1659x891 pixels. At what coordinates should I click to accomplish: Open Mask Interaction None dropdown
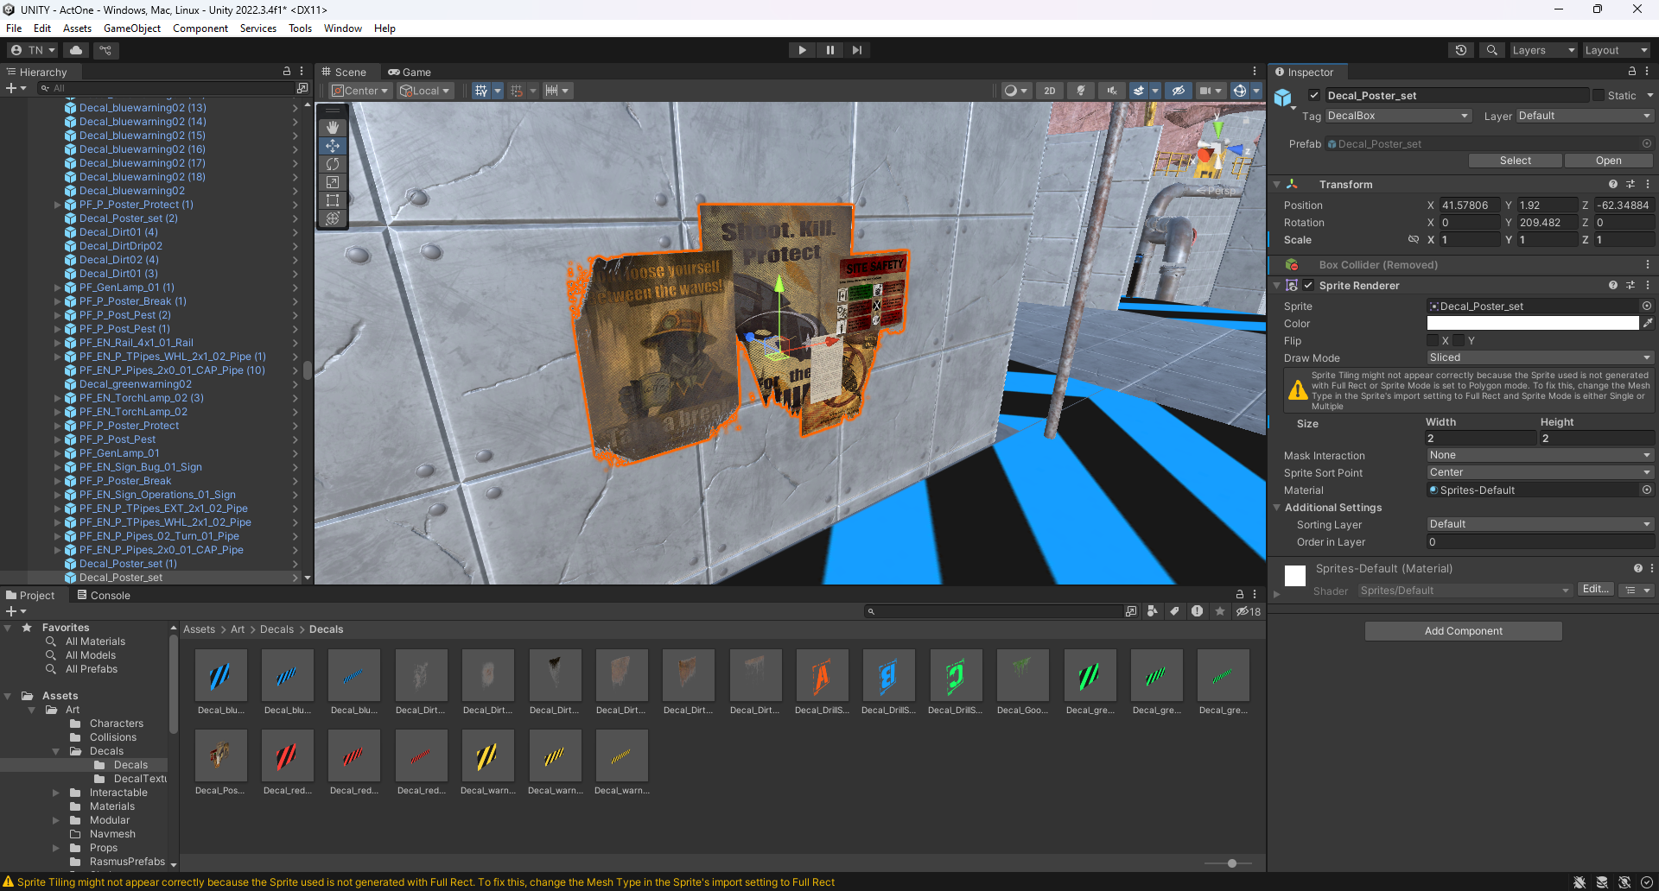click(x=1540, y=455)
